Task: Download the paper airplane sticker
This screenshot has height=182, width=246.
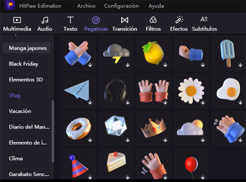Action: click(90, 103)
